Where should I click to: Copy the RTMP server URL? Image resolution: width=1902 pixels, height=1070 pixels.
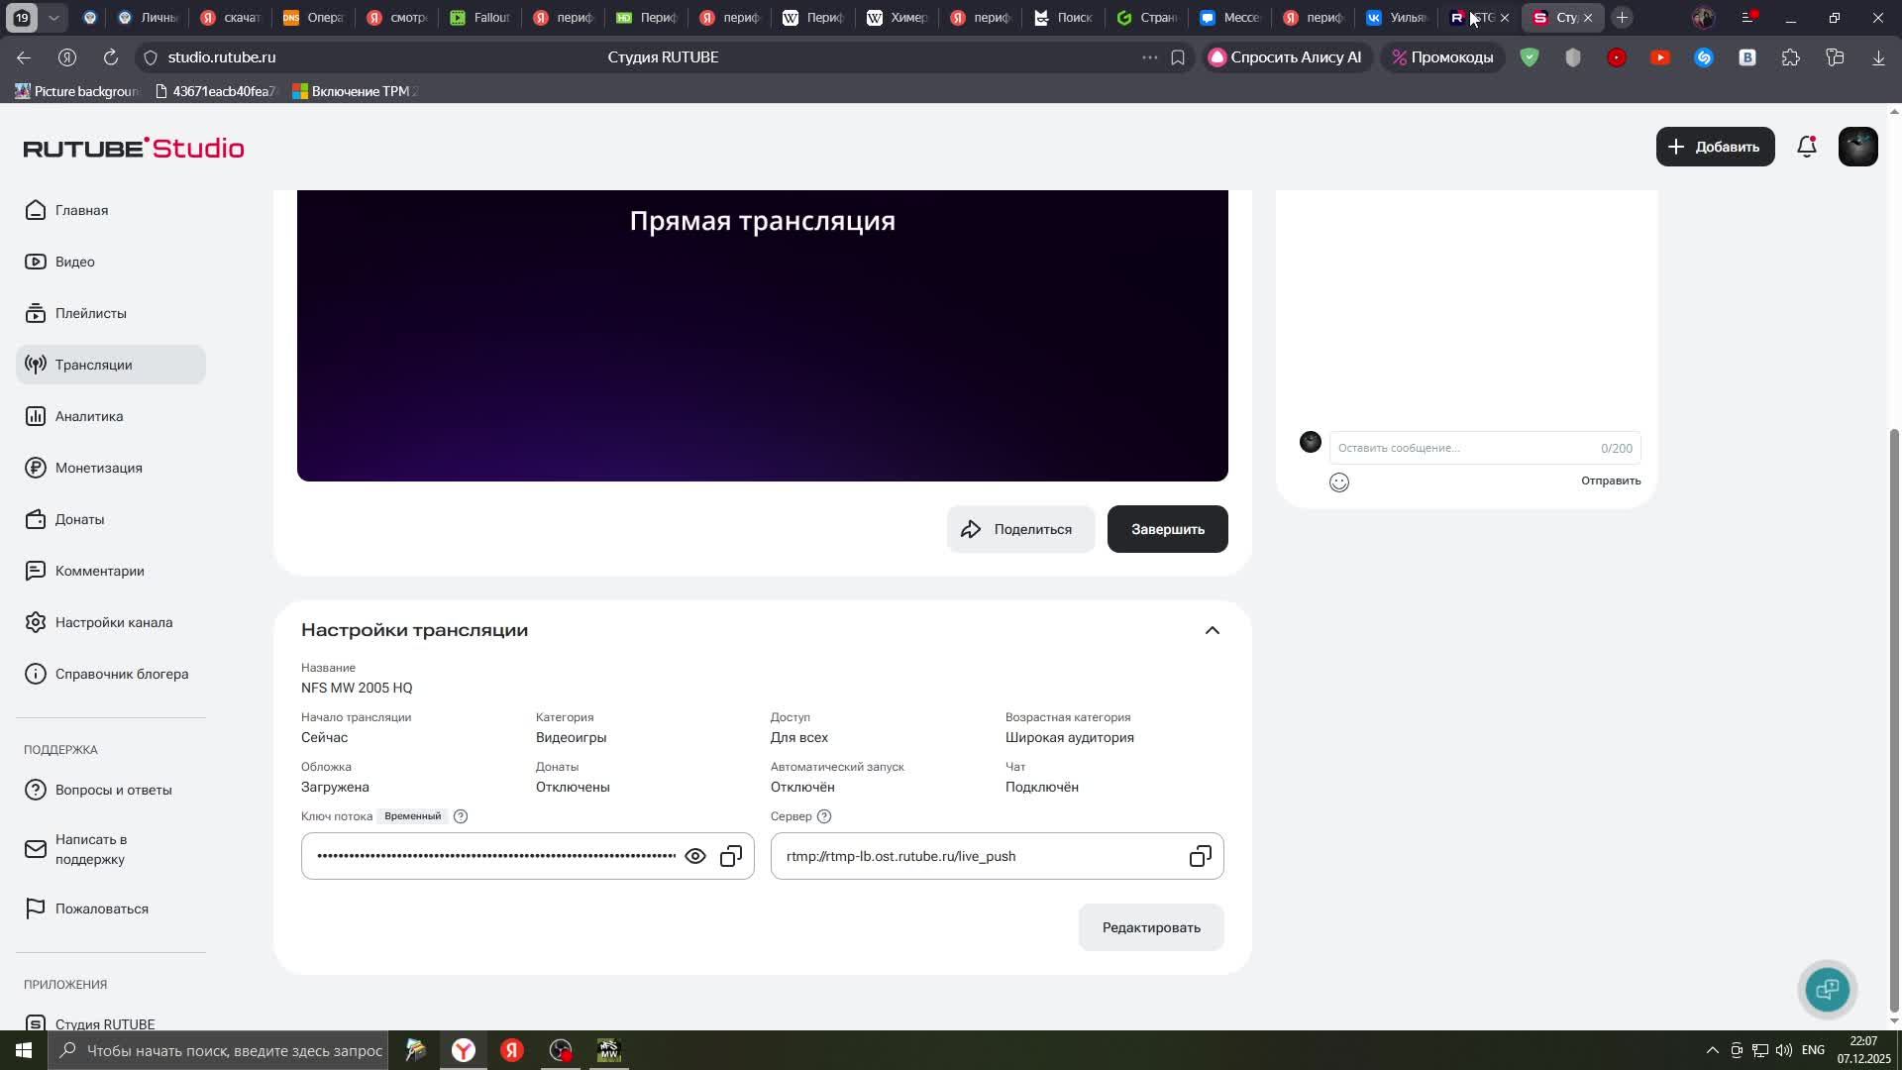coord(1200,856)
